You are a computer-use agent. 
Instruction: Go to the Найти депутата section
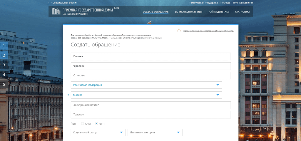point(219,12)
